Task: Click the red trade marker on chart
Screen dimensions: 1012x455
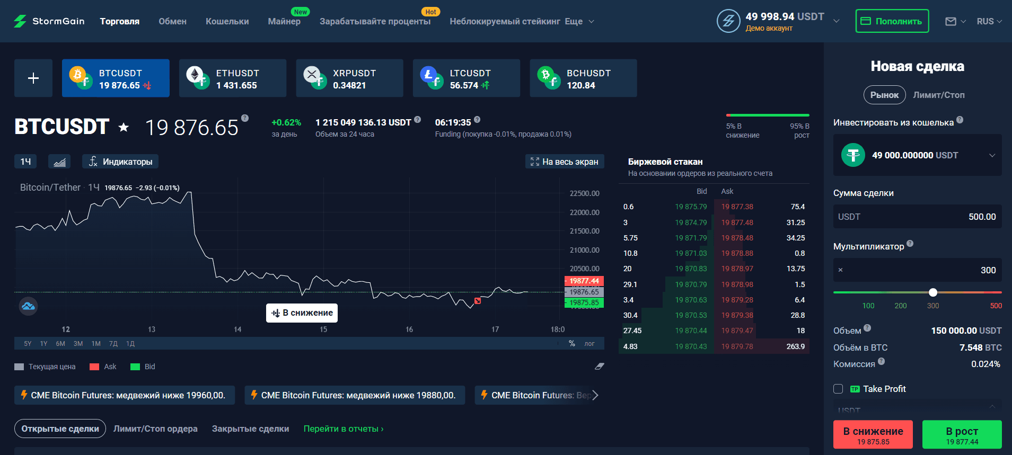Action: [x=478, y=301]
